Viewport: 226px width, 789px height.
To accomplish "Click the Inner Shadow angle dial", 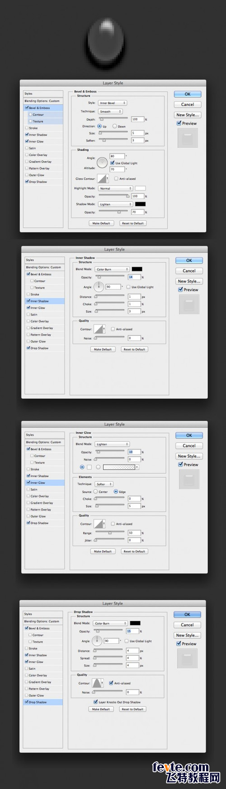I will pyautogui.click(x=99, y=287).
